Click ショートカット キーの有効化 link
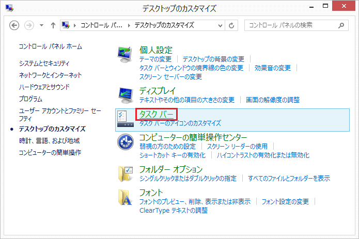The width and height of the screenshot is (359, 239). (173, 155)
